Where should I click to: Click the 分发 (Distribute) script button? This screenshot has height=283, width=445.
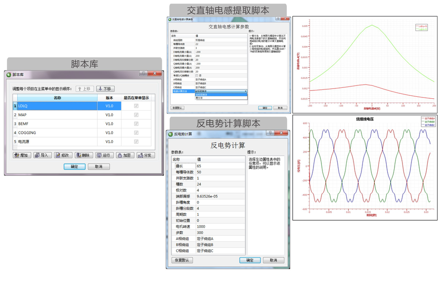pos(145,155)
